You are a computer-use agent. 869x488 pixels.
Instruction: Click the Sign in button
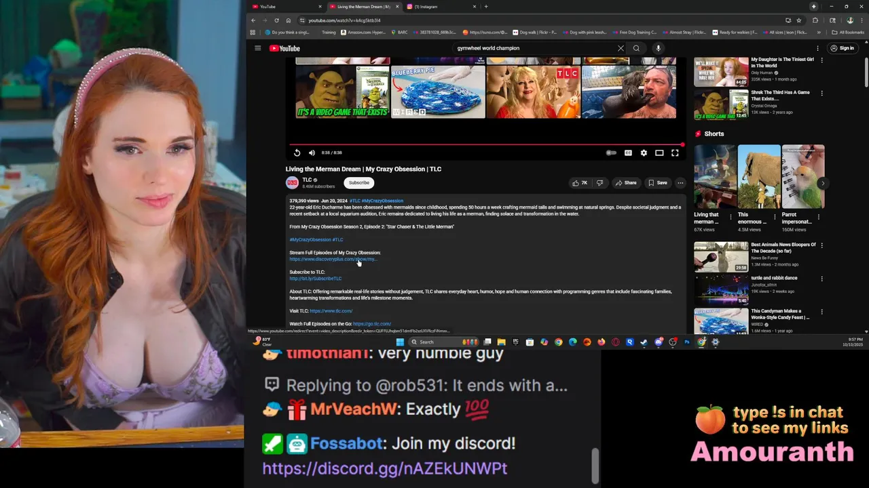tap(842, 48)
